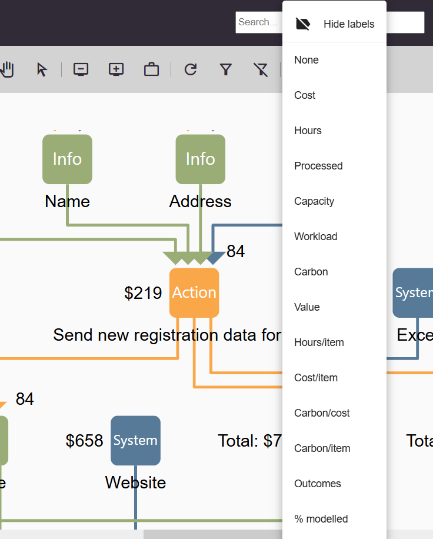Apply the filter funnel icon

tap(226, 69)
